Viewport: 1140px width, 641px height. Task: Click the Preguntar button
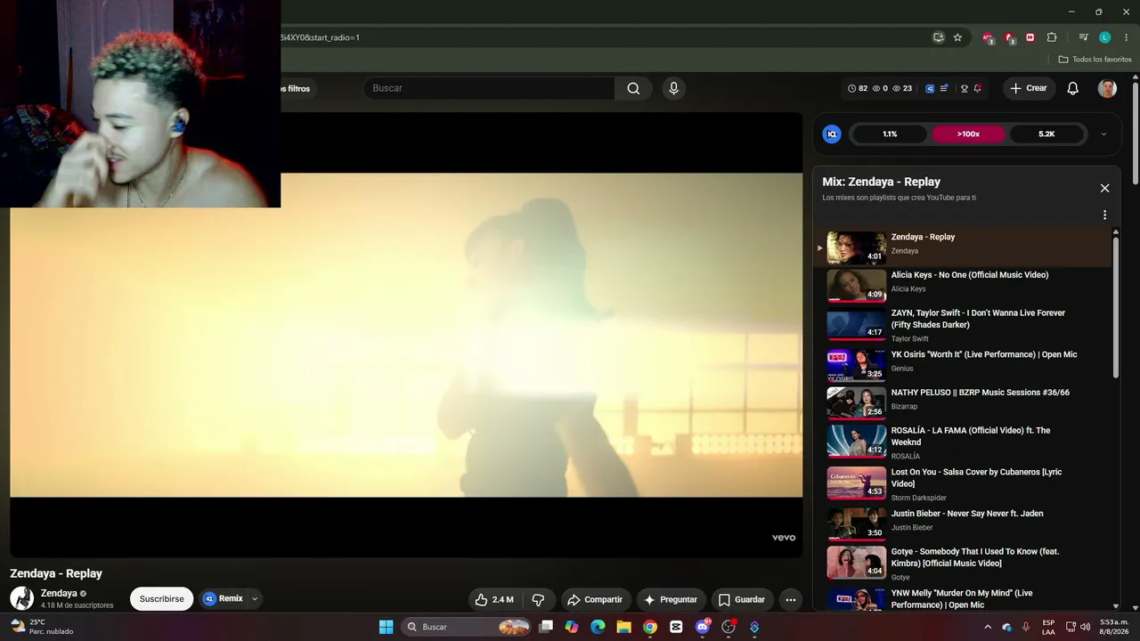point(670,599)
